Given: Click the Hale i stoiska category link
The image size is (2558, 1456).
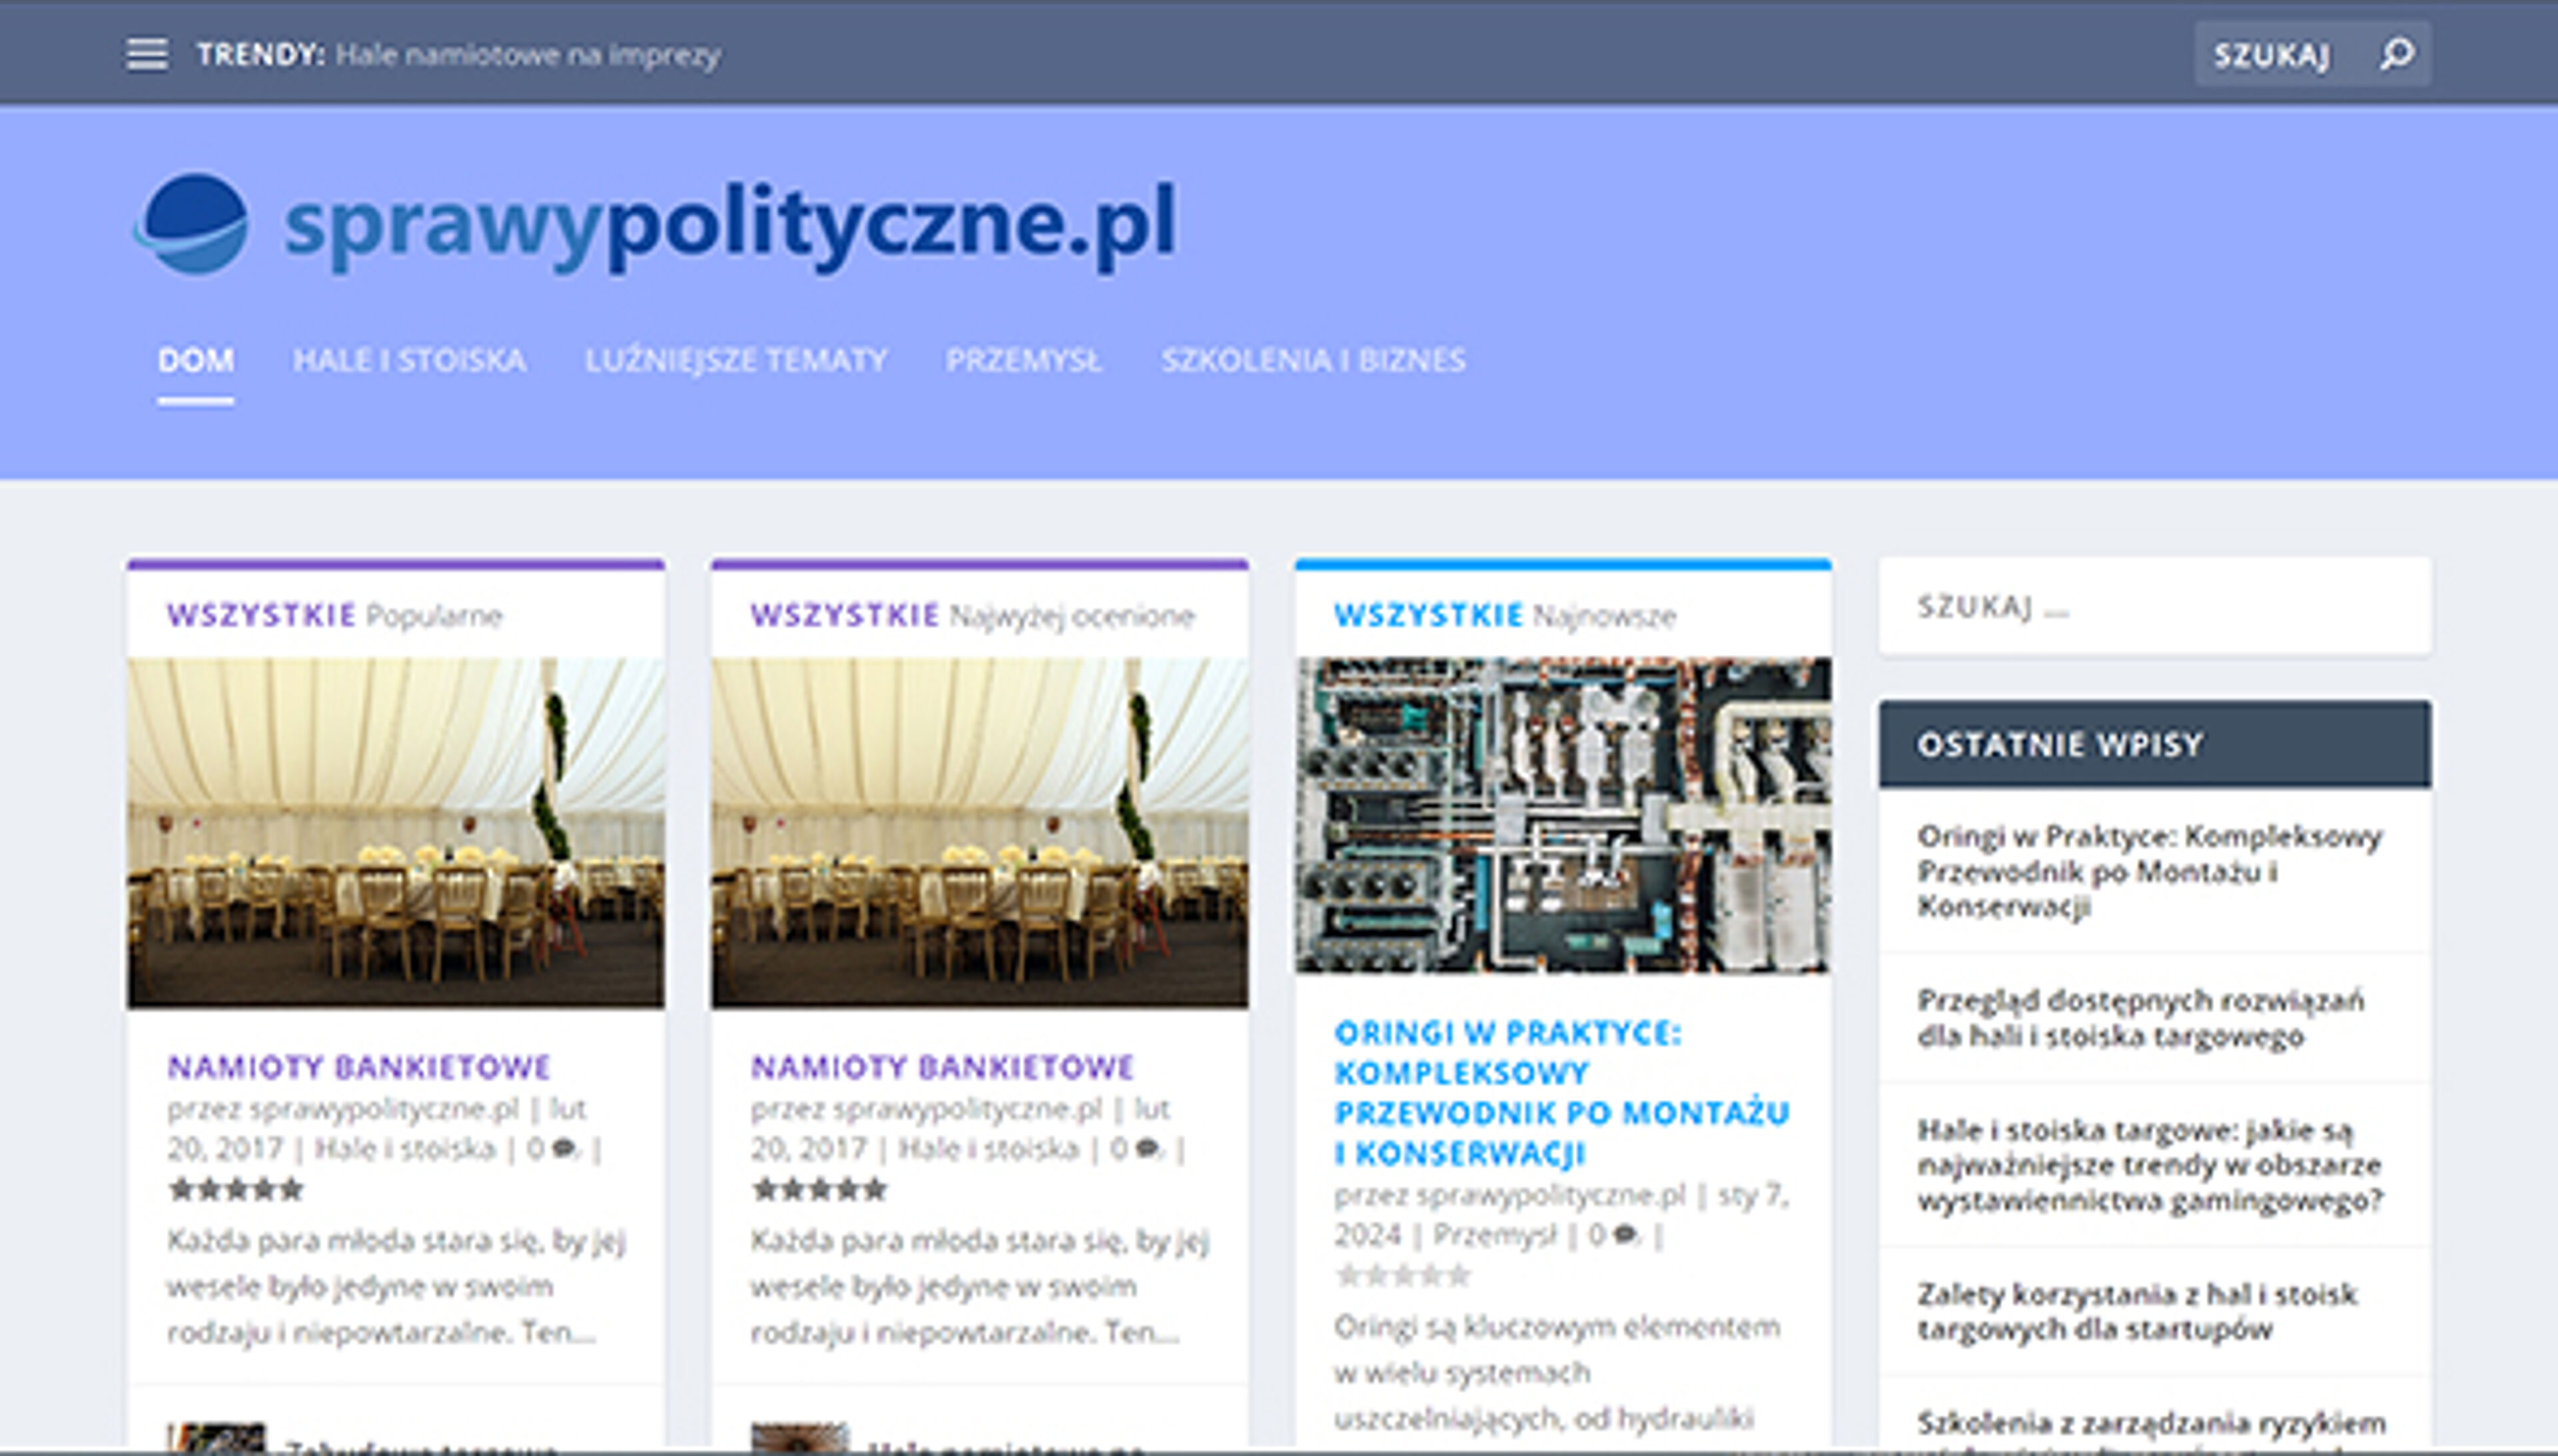Looking at the screenshot, I should click(406, 1148).
